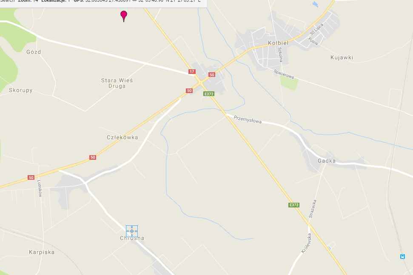Click the E372 shield near Strażacka street
Screen dimensions: 413x275
[294, 205]
